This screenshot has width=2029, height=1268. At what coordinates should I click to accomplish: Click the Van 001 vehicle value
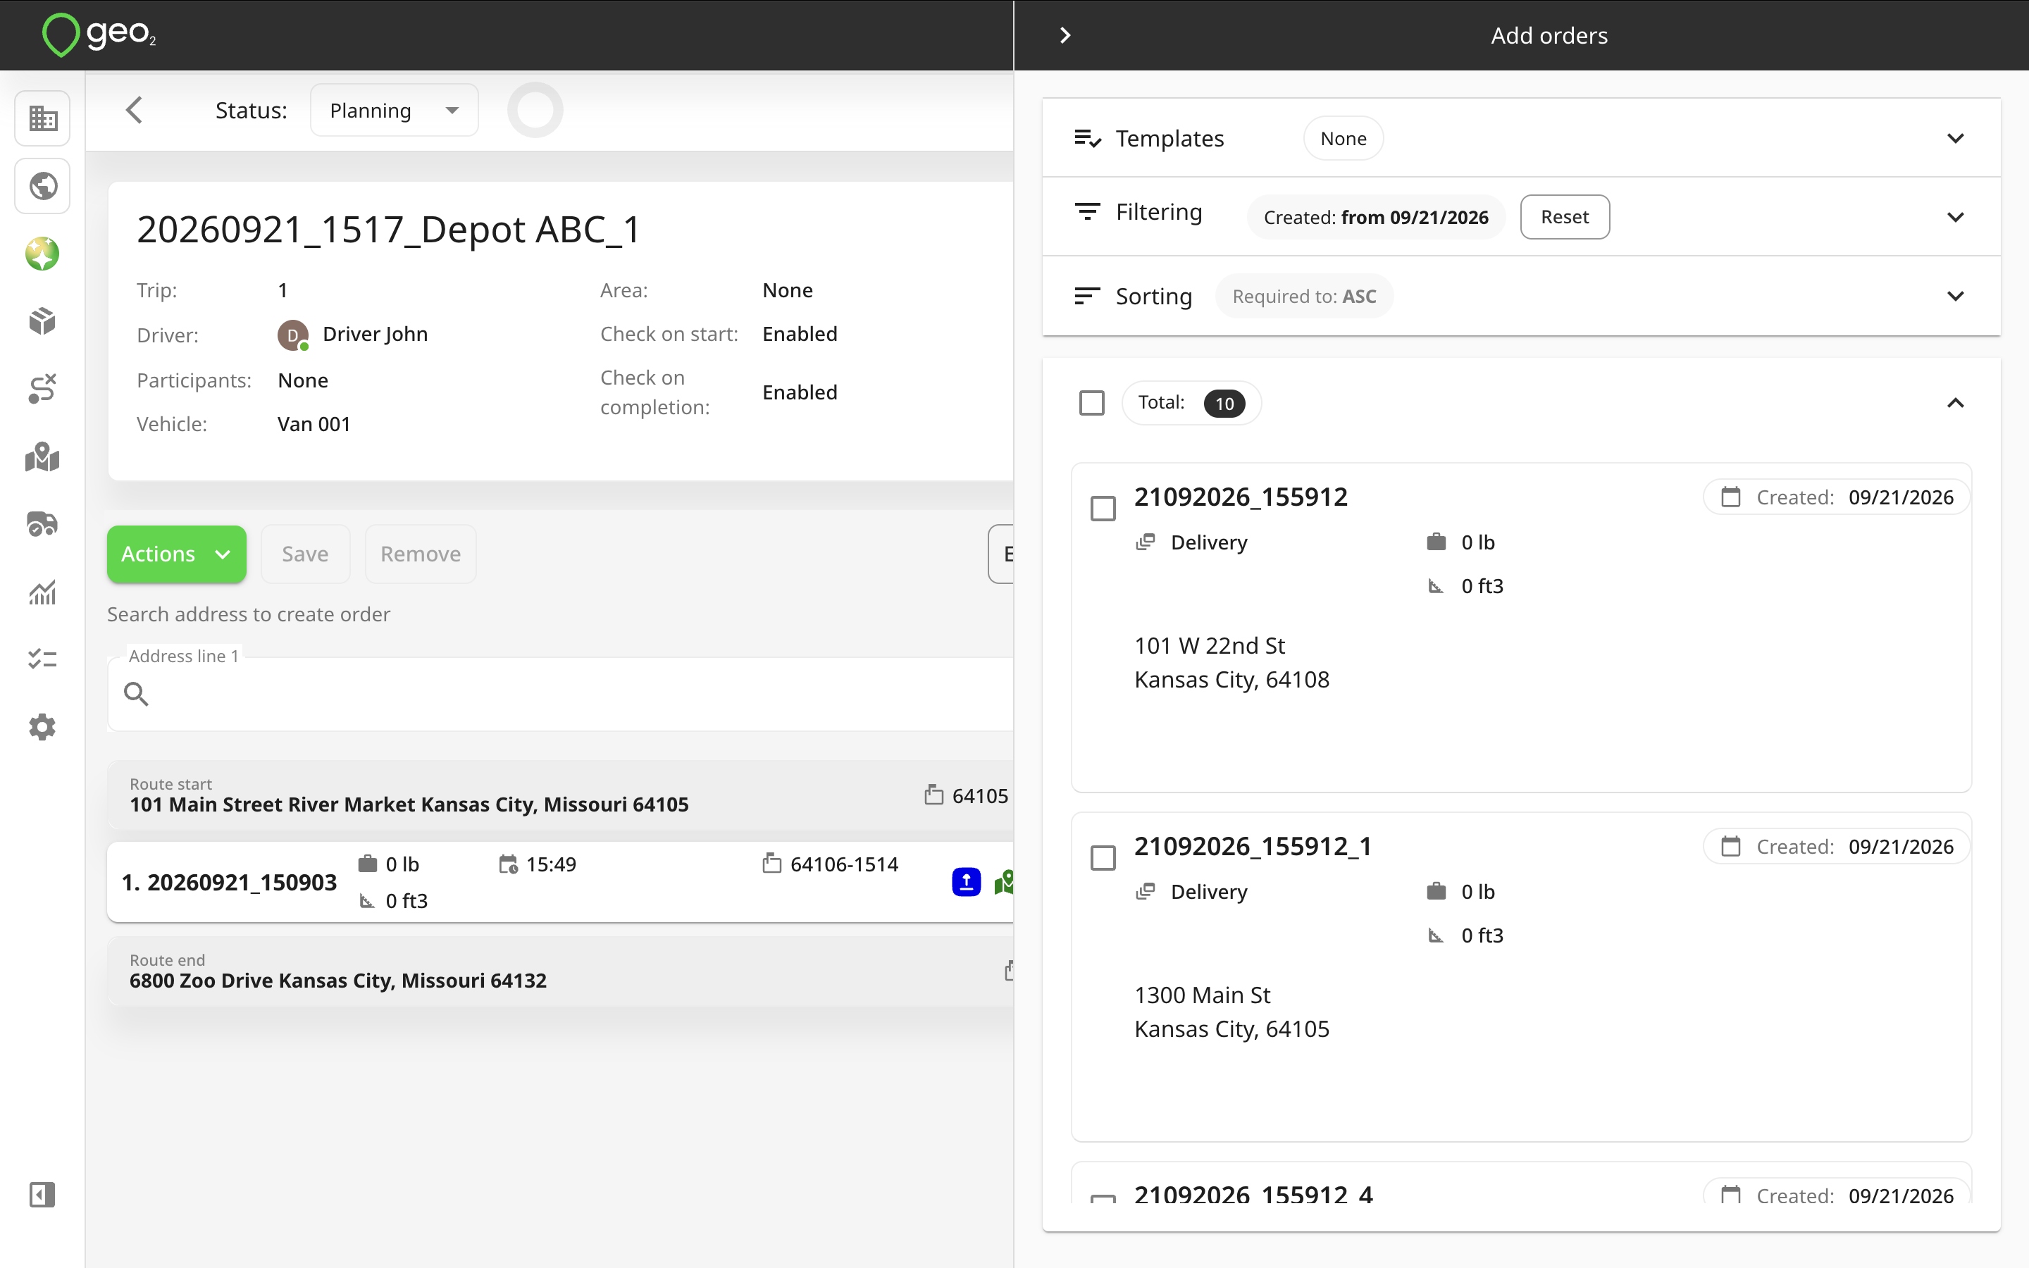coord(314,424)
